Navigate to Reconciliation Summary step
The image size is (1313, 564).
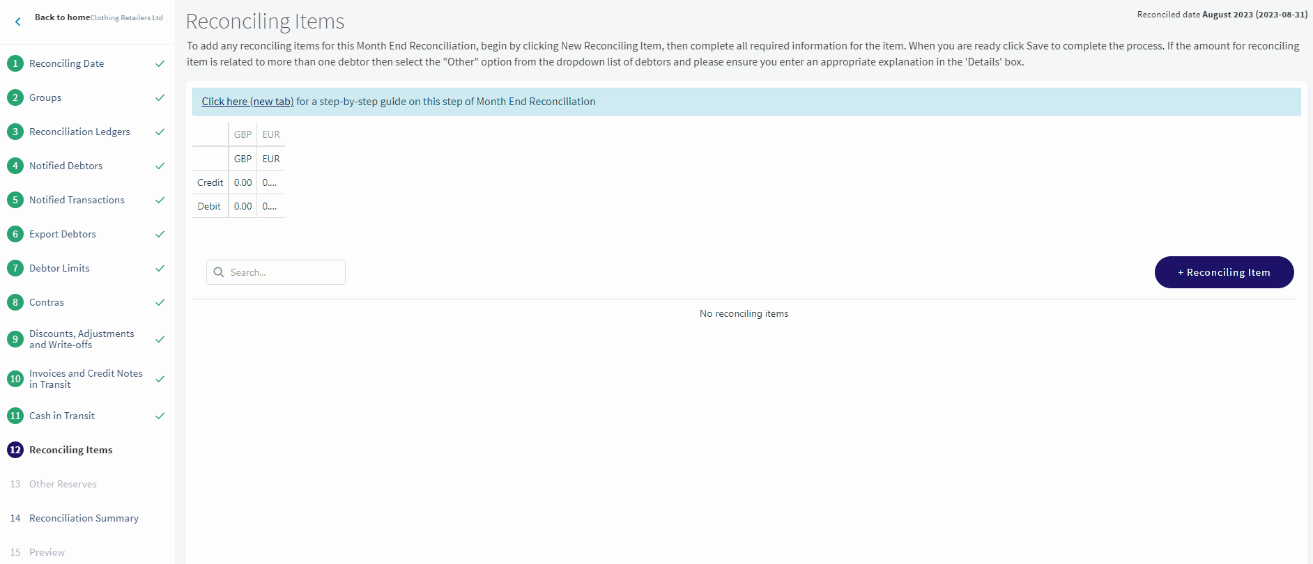(84, 518)
